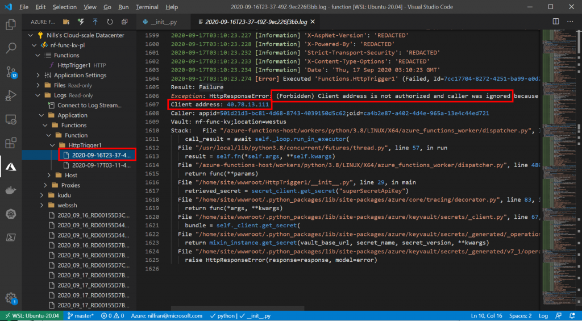This screenshot has height=321, width=582.
Task: Select the HttpTrigger1 HTTP function
Action: pyautogui.click(x=80, y=65)
